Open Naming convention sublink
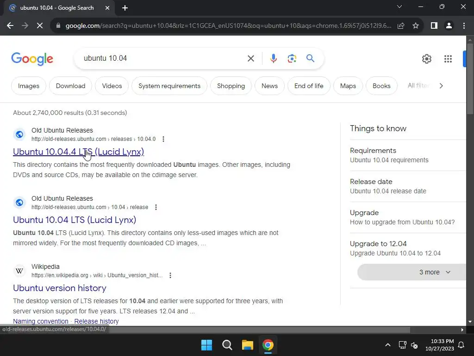474x356 pixels. click(41, 321)
